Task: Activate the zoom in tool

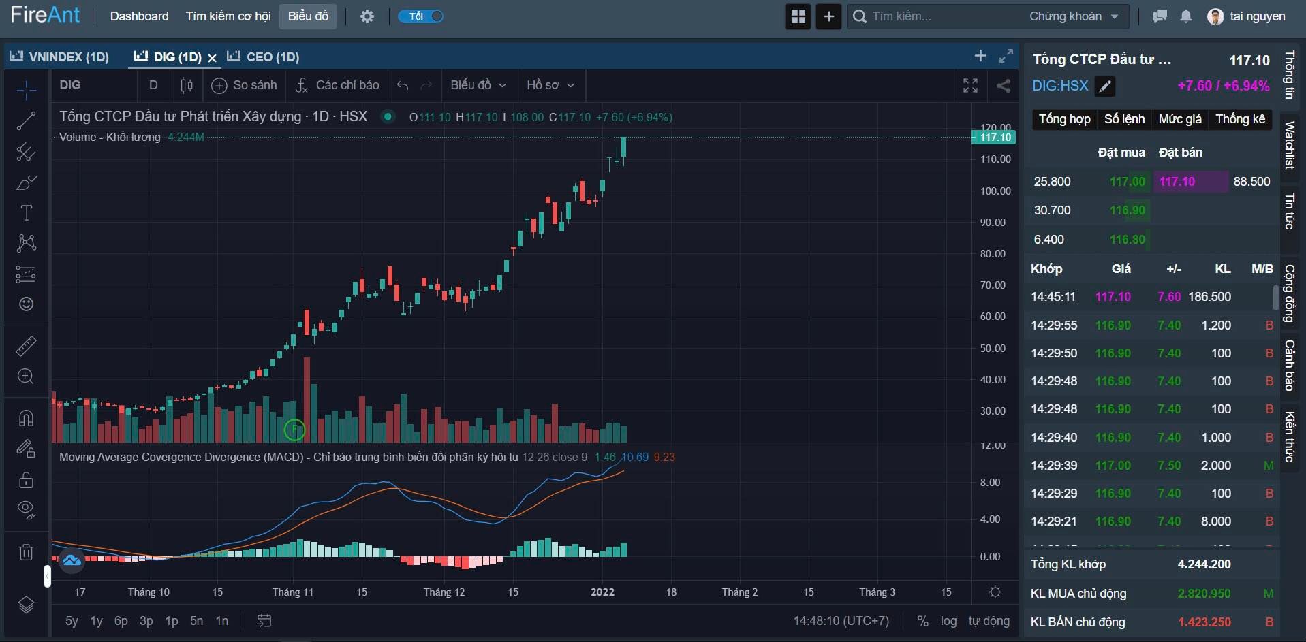Action: 26,376
